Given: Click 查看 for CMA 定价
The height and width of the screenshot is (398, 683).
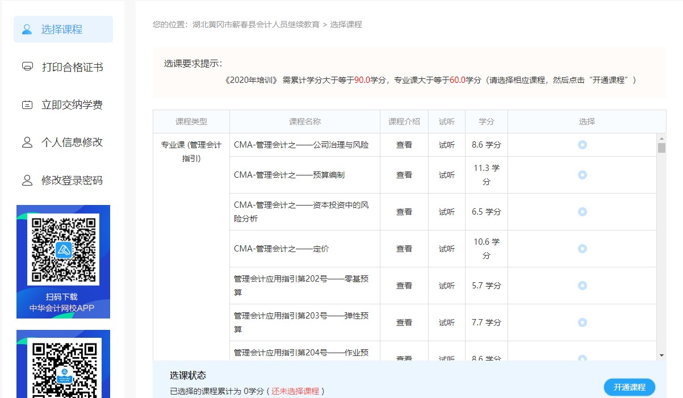Looking at the screenshot, I should pyautogui.click(x=404, y=249).
